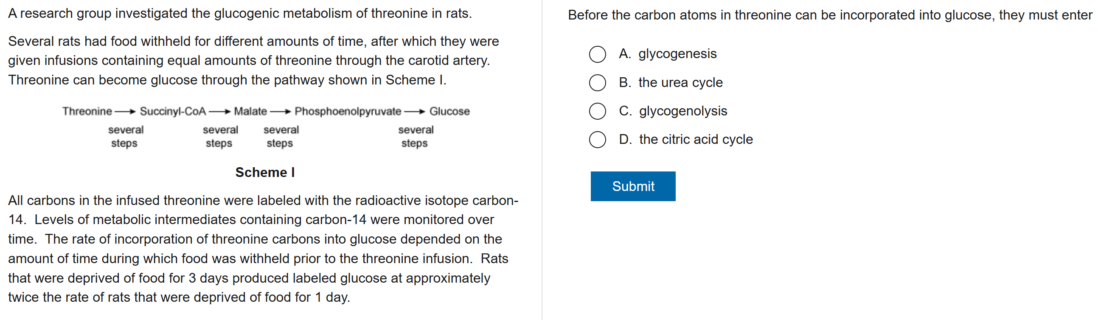Select radio button for option A glycogenesis
Image resolution: width=1098 pixels, height=320 pixels.
(597, 54)
